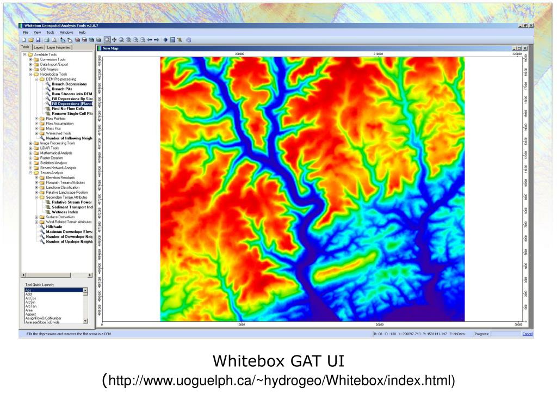The height and width of the screenshot is (418, 557).
Task: Collapse the DEM Pre-processing folder
Action: pos(36,79)
